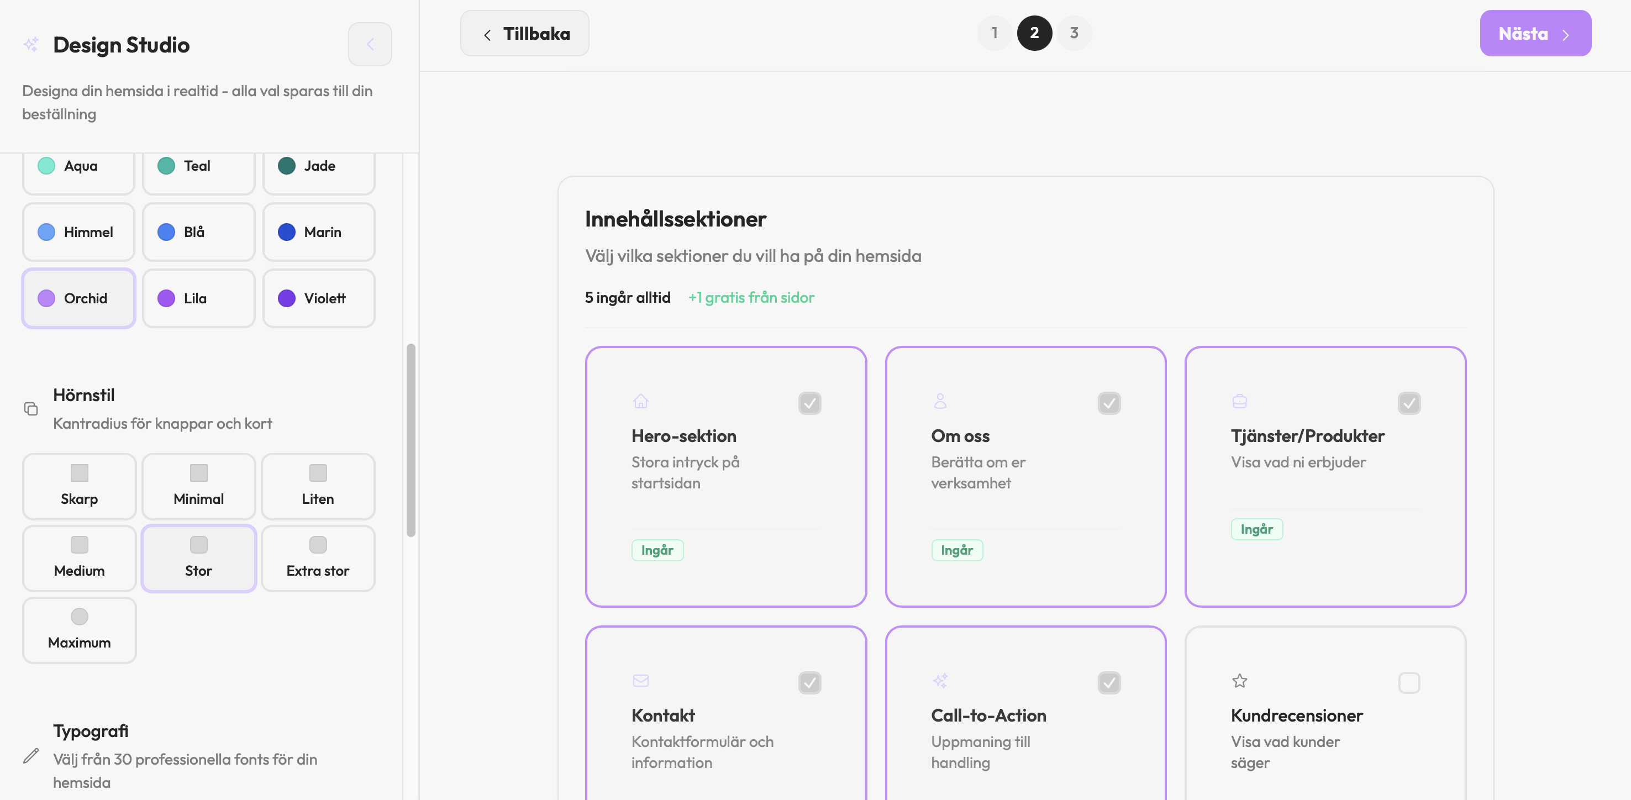Select the Extra stor corner style
1631x800 pixels.
click(x=318, y=558)
